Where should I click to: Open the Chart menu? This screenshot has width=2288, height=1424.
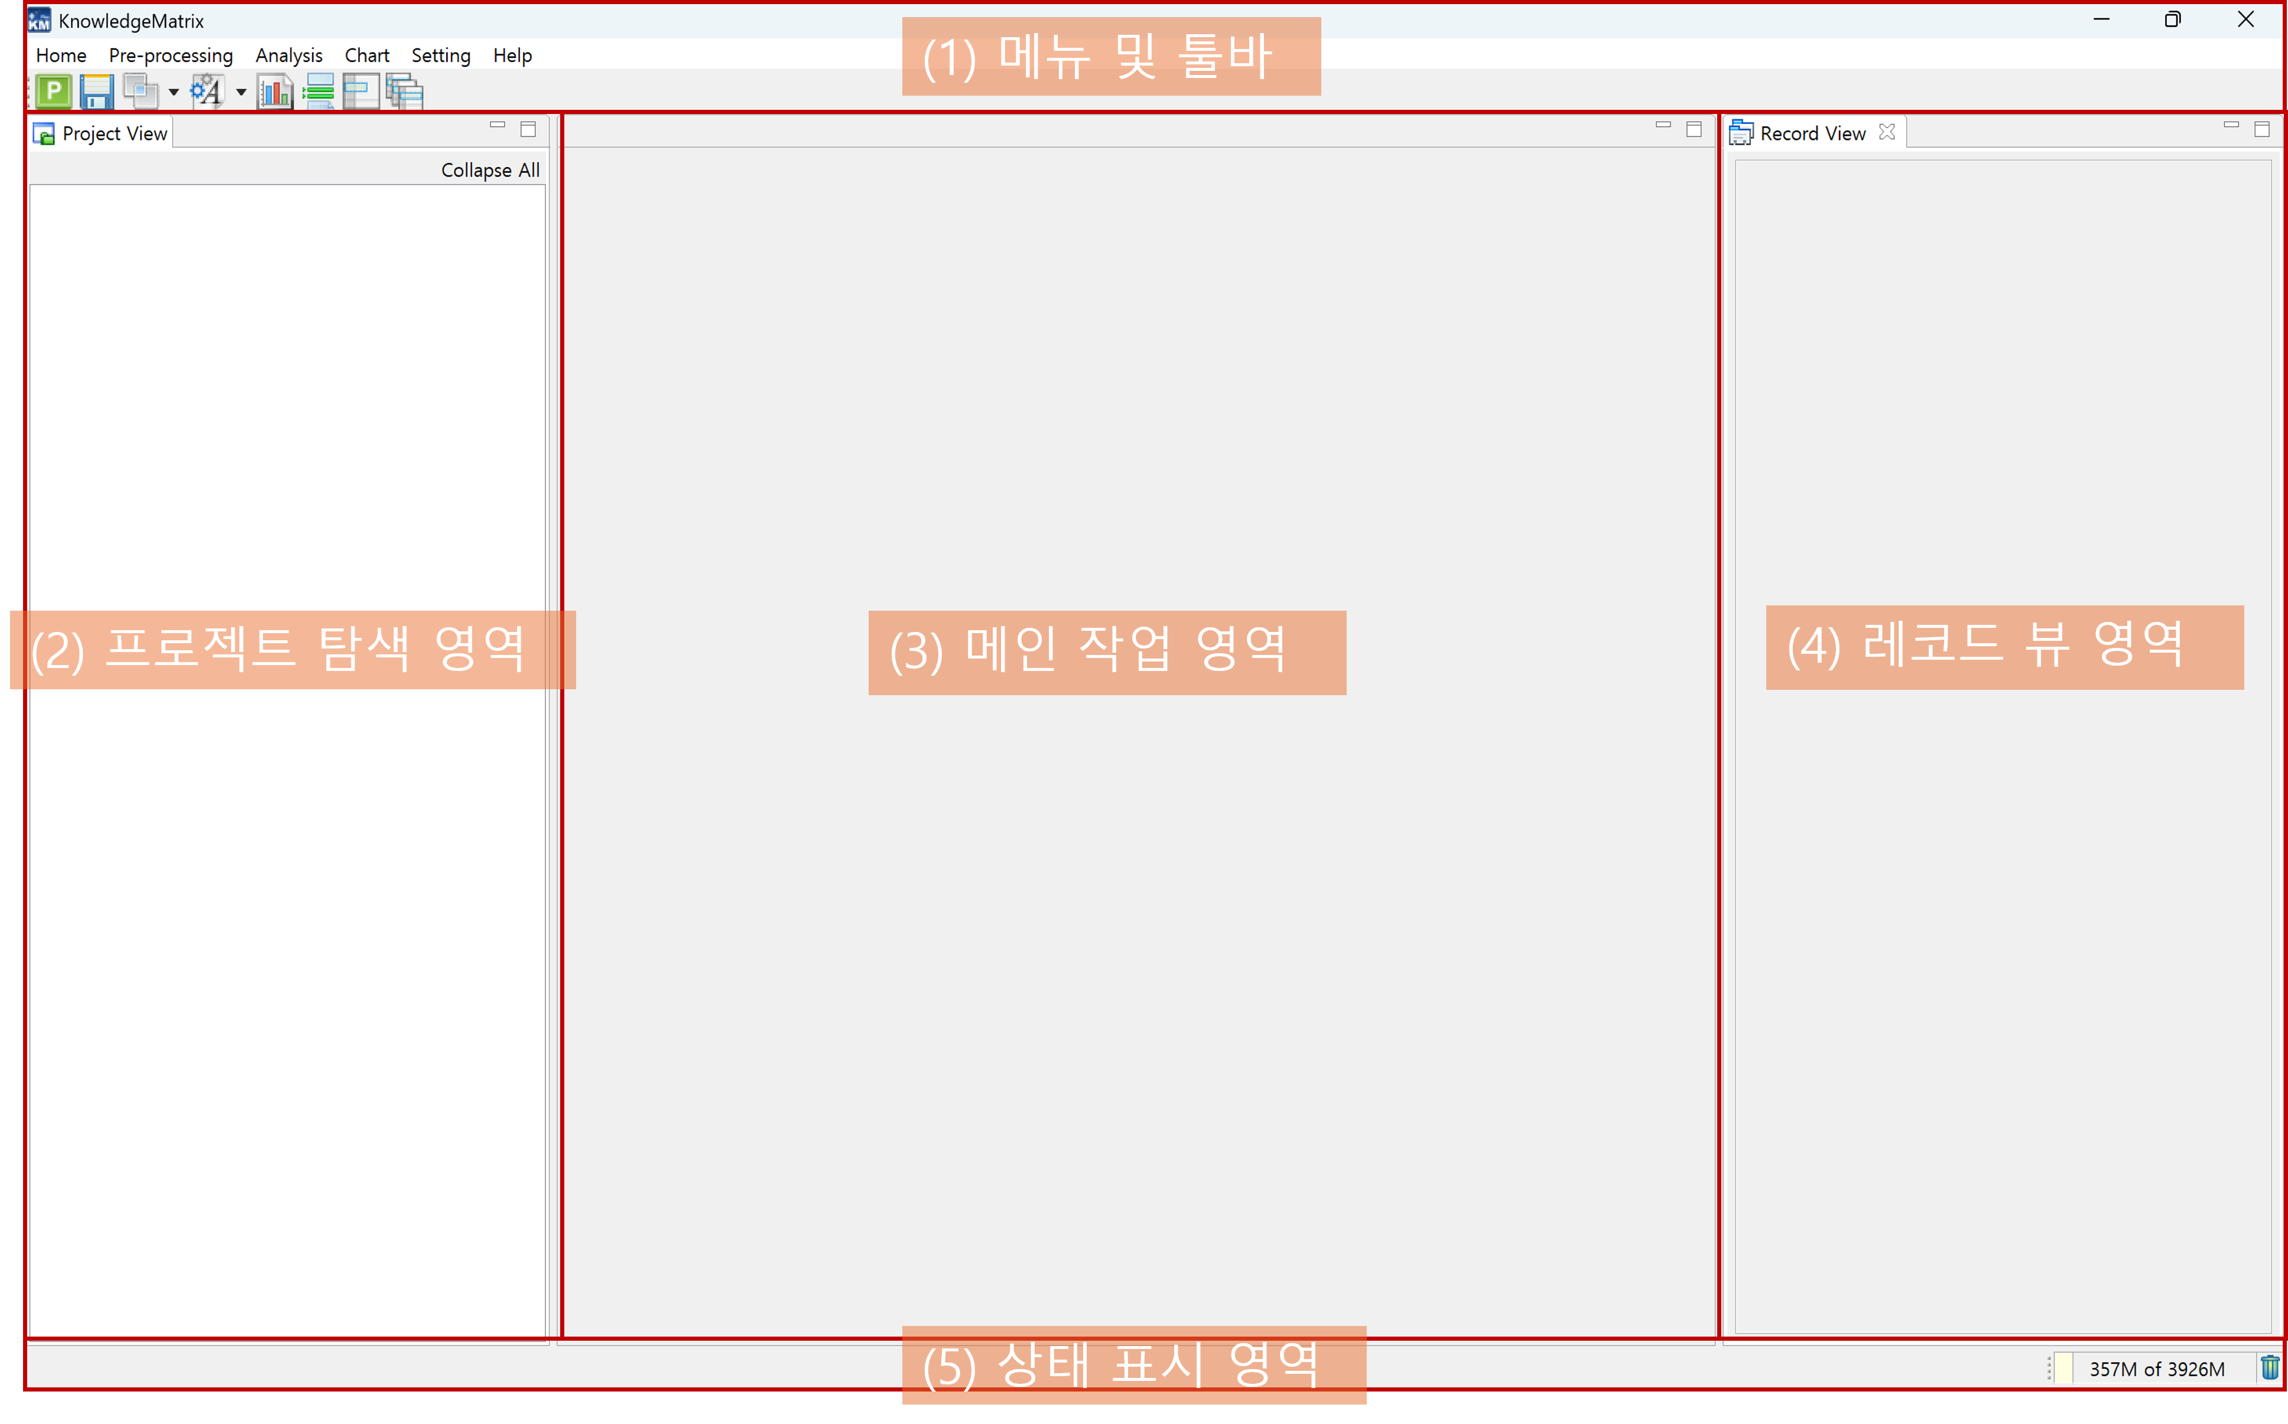tap(366, 56)
